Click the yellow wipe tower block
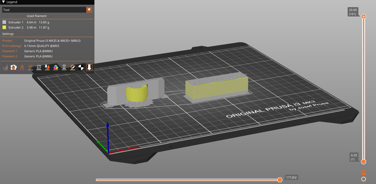 pyautogui.click(x=216, y=87)
